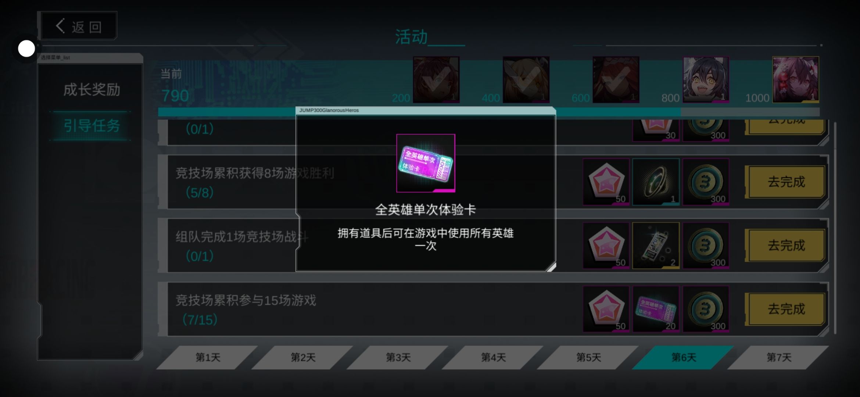Tap the gacha ticket reward icon
Viewport: 860px width, 397px height.
tap(656, 246)
